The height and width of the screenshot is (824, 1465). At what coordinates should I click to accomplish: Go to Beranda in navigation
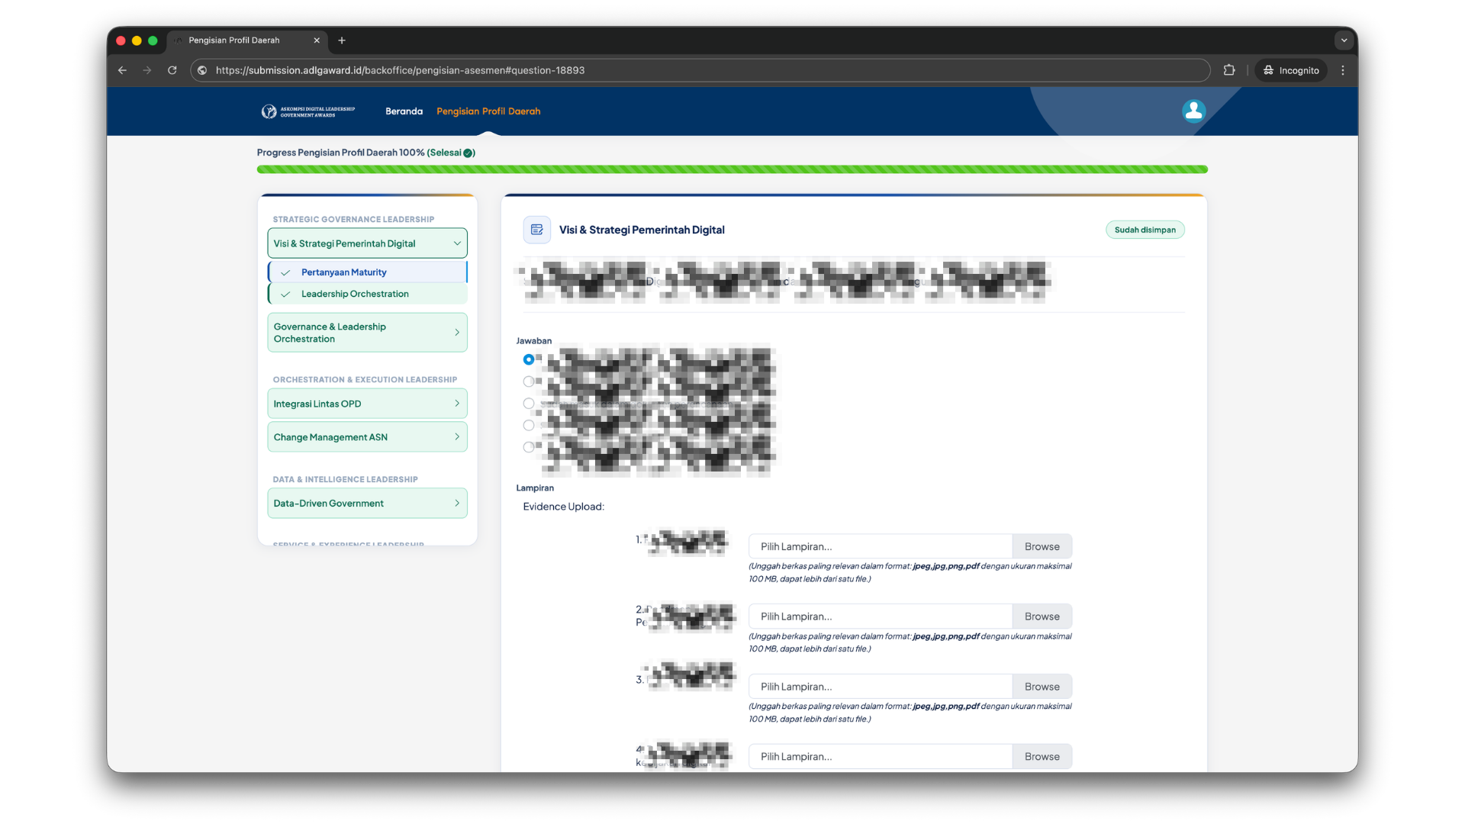(x=404, y=111)
